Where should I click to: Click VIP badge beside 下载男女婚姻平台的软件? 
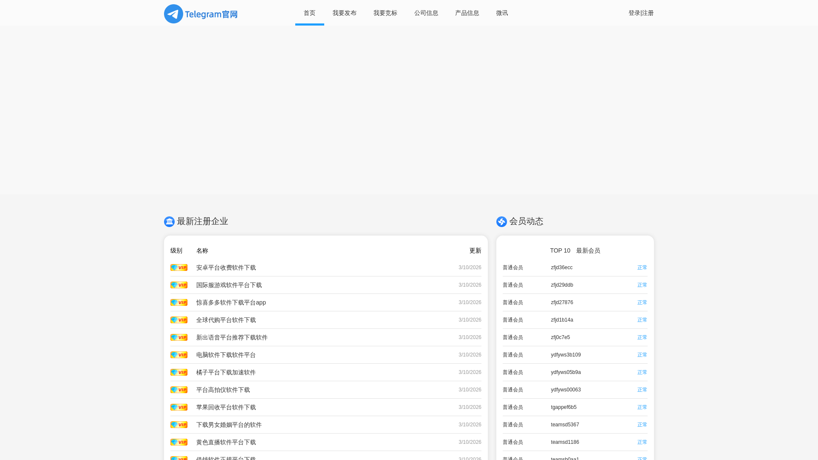[179, 425]
